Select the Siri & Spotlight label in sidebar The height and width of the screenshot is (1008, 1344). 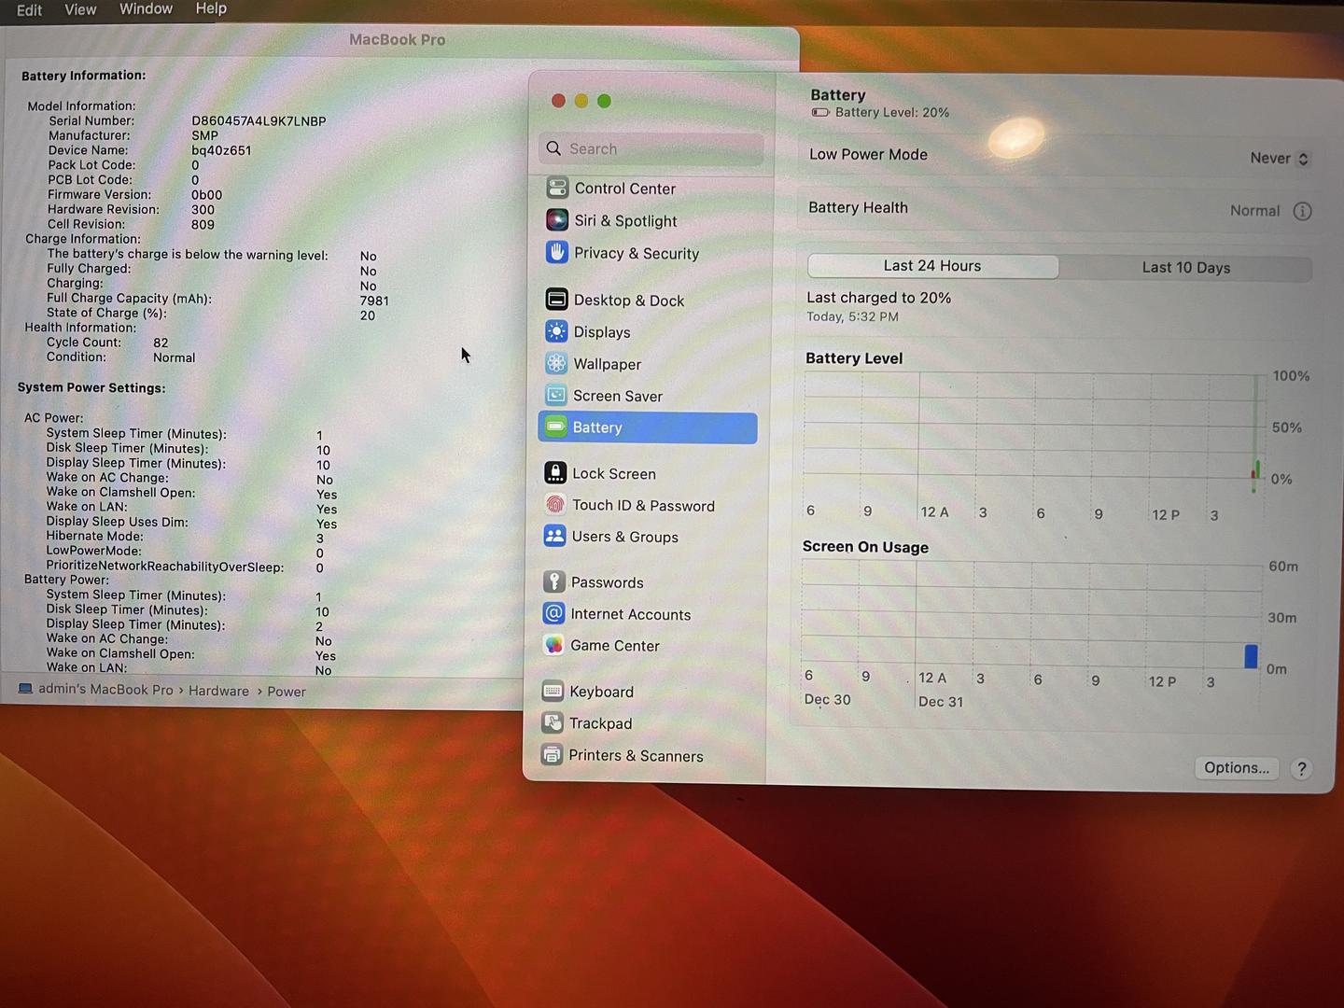626,221
